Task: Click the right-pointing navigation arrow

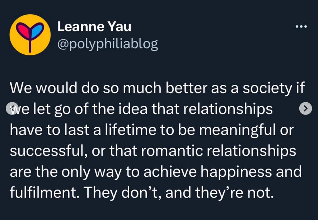Action: [305, 108]
